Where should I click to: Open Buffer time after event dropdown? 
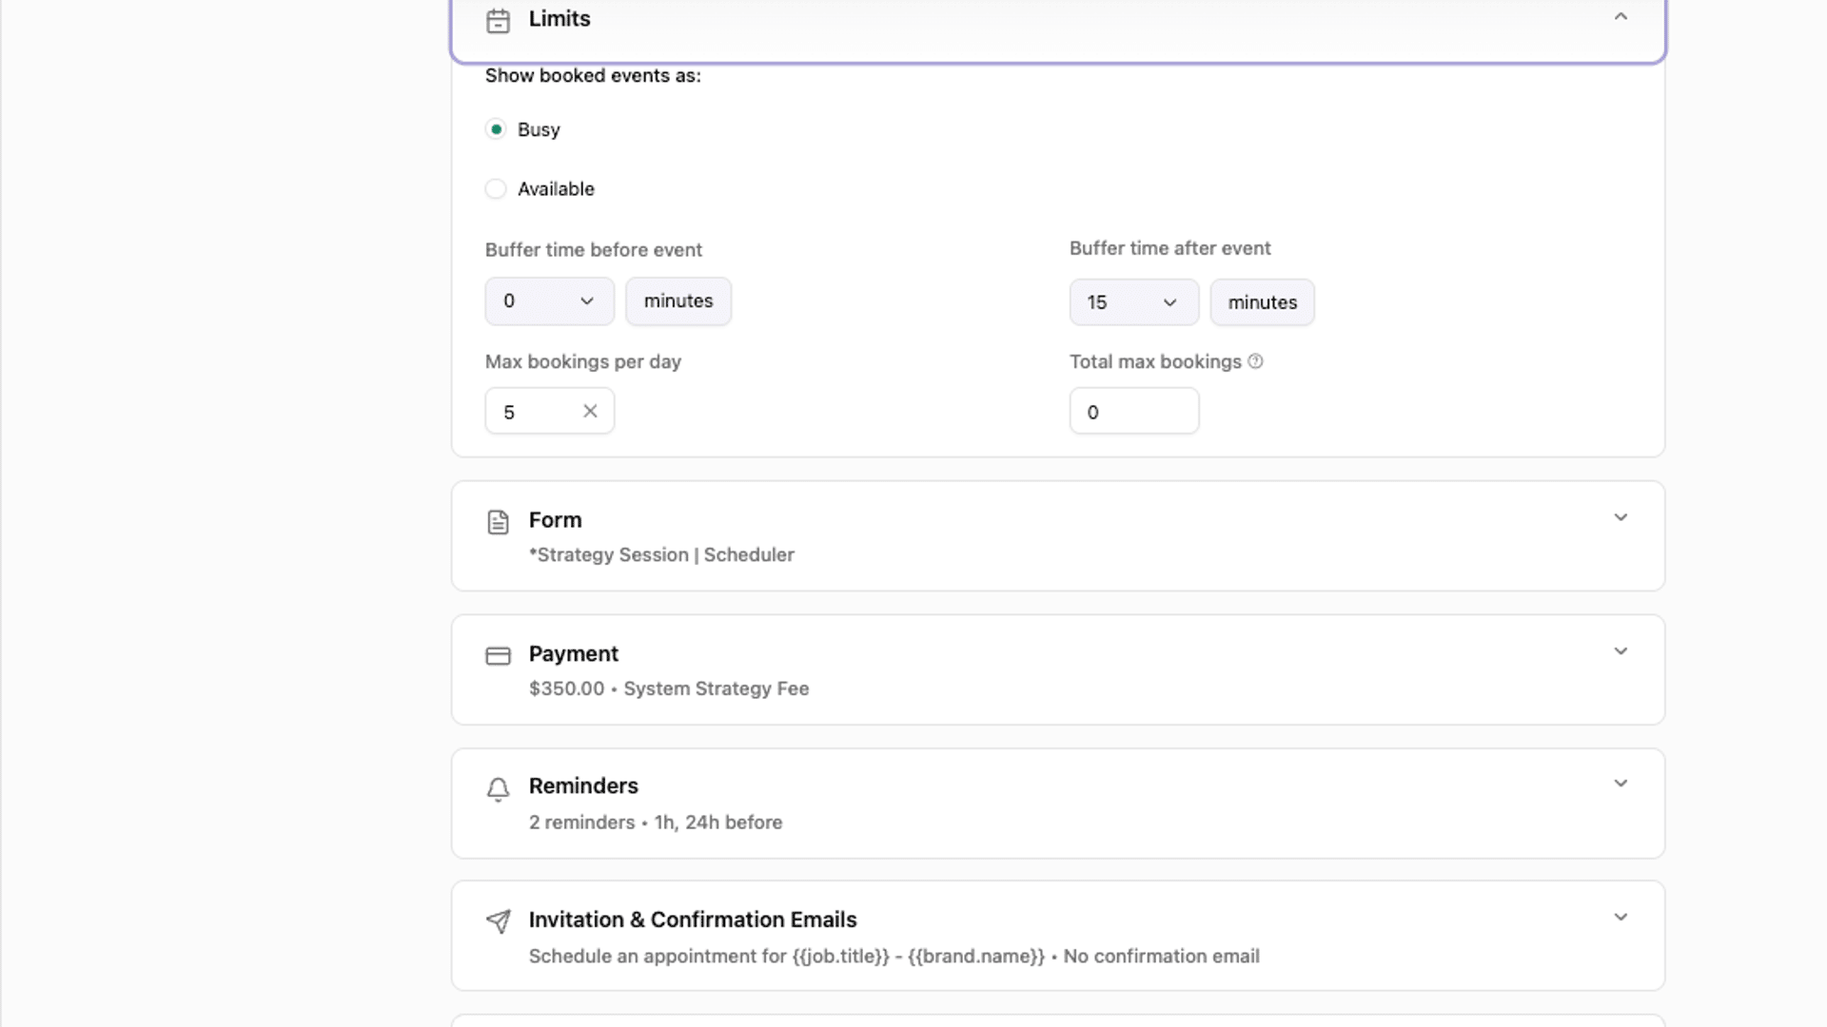[1133, 302]
